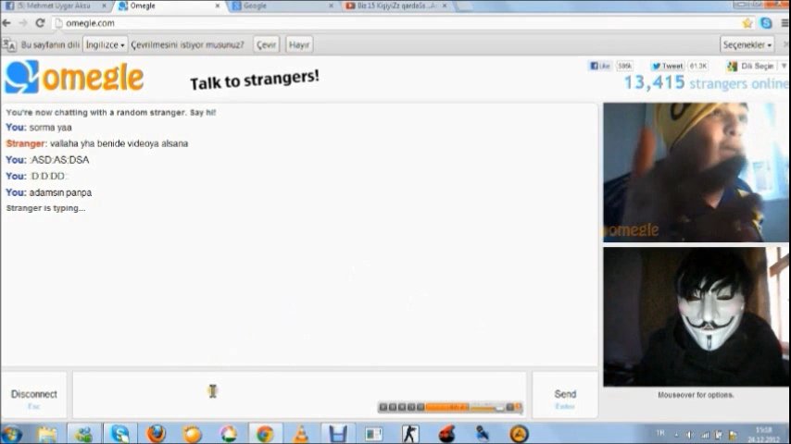Click the Çevir translate button
The image size is (791, 444).
[266, 44]
